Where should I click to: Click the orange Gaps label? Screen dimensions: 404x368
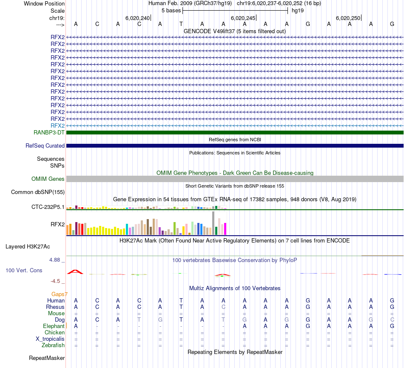pos(58,294)
